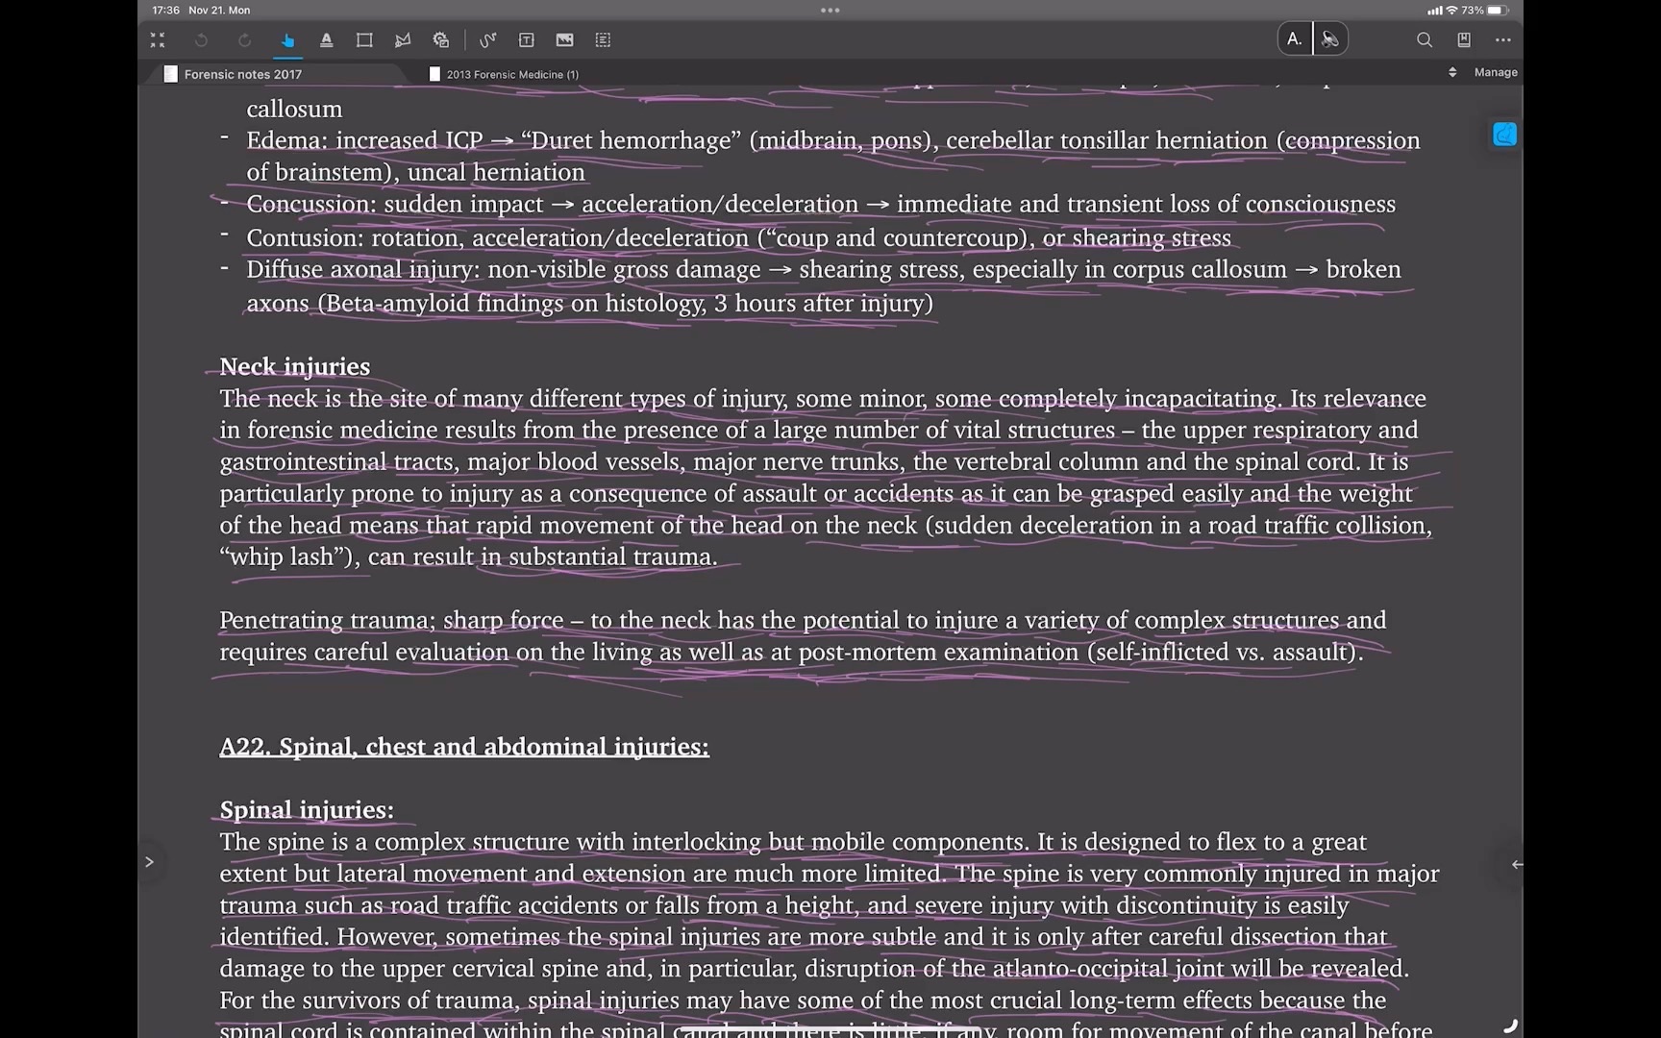Viewport: 1661px width, 1038px height.
Task: Insert a text box
Action: point(527,40)
